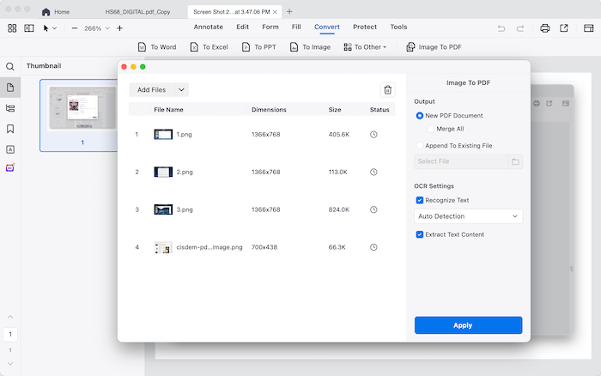Click the To PPT conversion tool
Screen dimensions: 601x376
coord(258,47)
